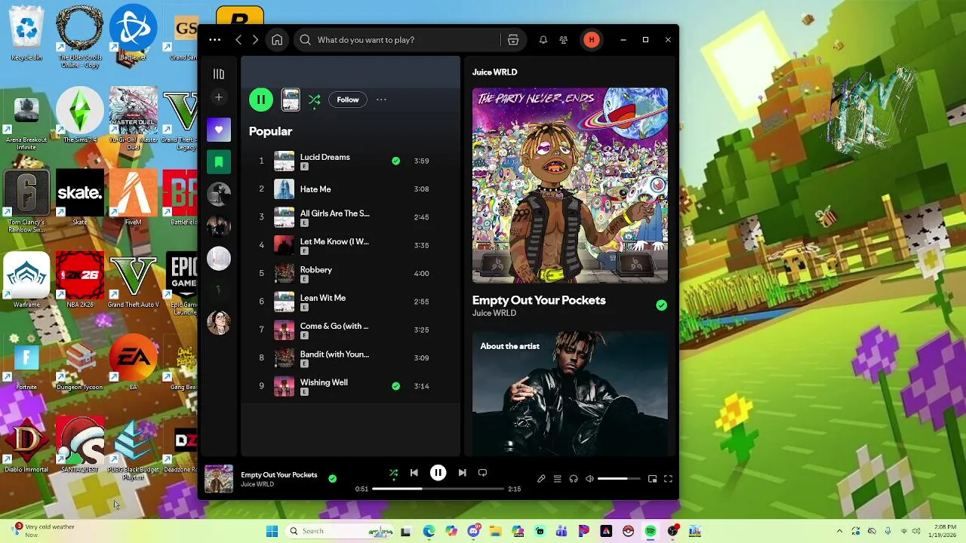Follow Juice WRLD

click(348, 100)
